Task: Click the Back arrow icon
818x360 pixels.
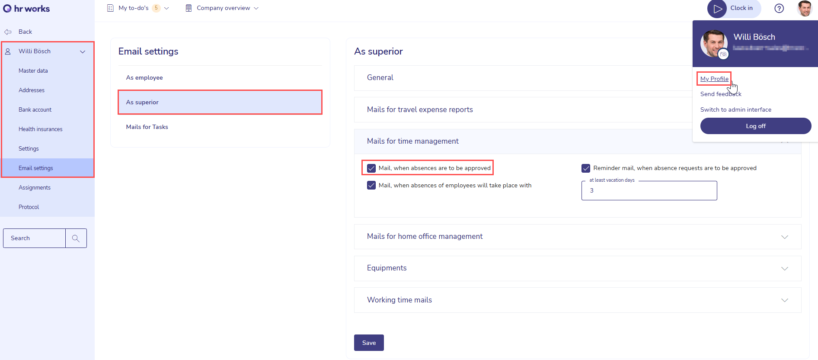Action: coord(8,32)
